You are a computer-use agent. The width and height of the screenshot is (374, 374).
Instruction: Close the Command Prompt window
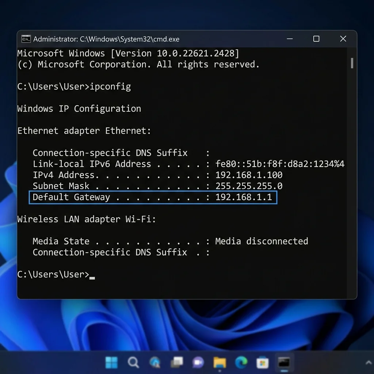pos(343,39)
